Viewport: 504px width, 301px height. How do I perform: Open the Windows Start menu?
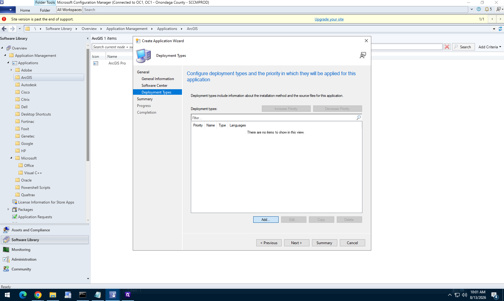[7, 295]
